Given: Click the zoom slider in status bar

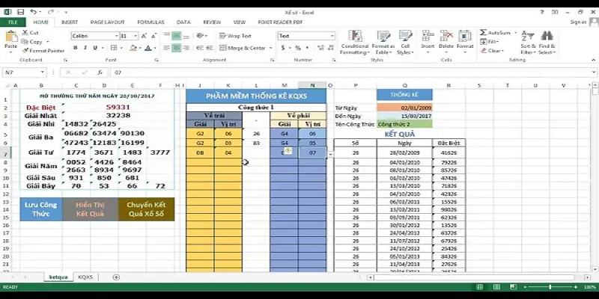Looking at the screenshot, I should (x=550, y=287).
